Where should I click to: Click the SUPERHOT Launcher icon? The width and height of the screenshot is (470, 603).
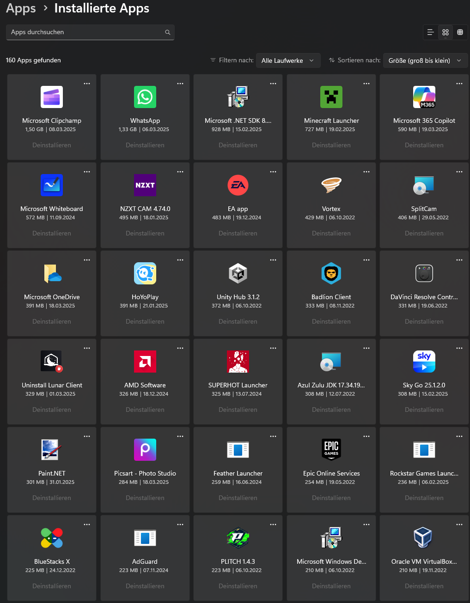pos(238,362)
